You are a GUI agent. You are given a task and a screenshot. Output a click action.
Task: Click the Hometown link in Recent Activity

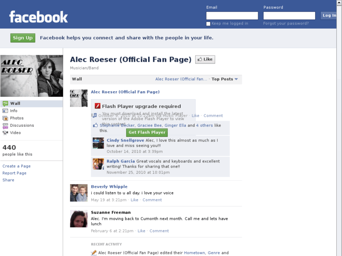[x=194, y=253]
